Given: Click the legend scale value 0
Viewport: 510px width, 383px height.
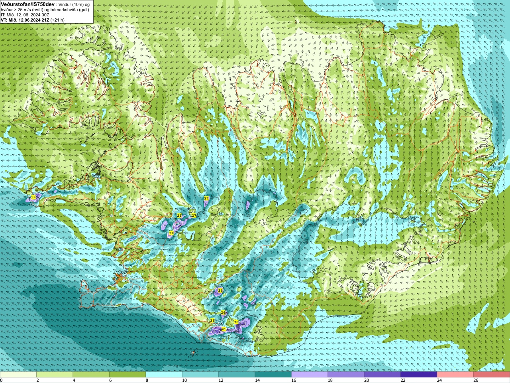Looking at the screenshot, I should coord(1,380).
